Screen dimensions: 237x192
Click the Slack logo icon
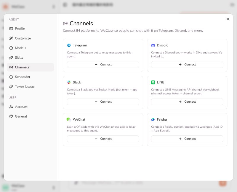69,82
